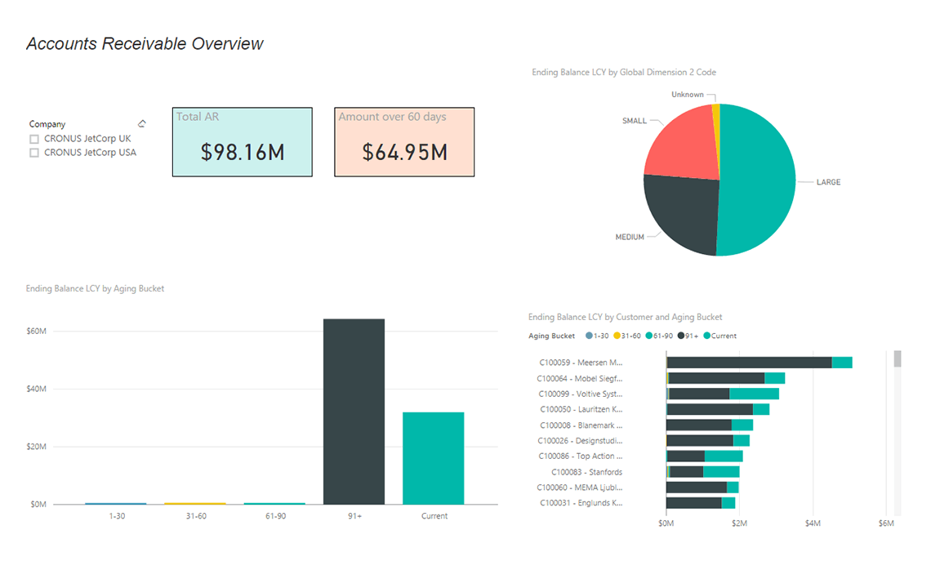Click the eraser clear-selection icon beside Company
Screen dimensions: 931x561
142,123
